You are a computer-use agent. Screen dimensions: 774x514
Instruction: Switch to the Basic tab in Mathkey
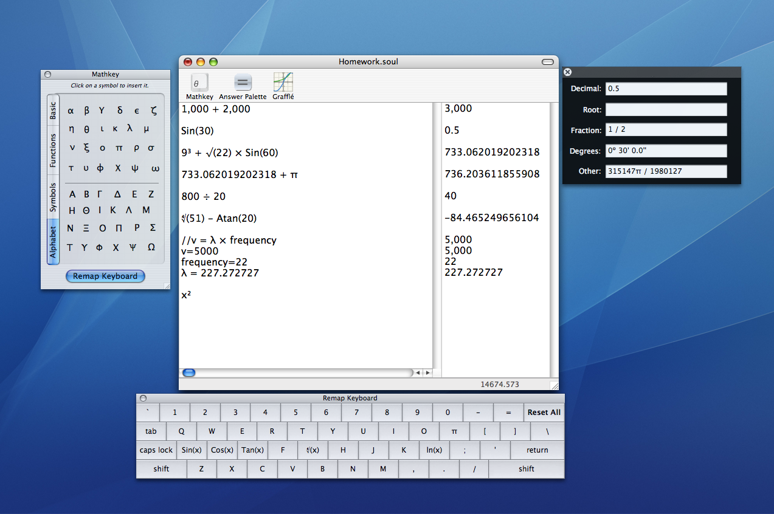pos(53,110)
